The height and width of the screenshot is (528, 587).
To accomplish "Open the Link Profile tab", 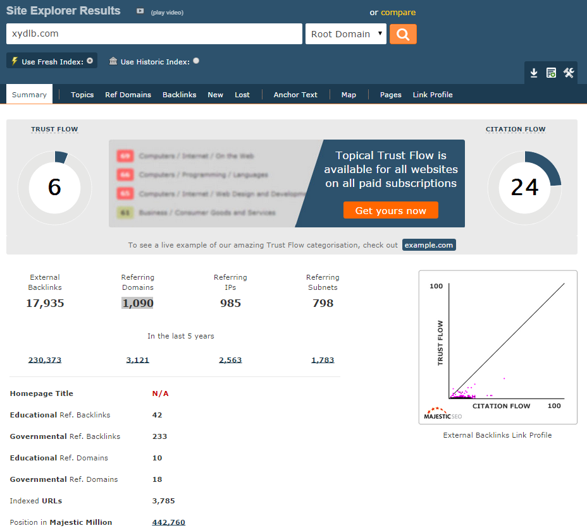I will [x=433, y=95].
